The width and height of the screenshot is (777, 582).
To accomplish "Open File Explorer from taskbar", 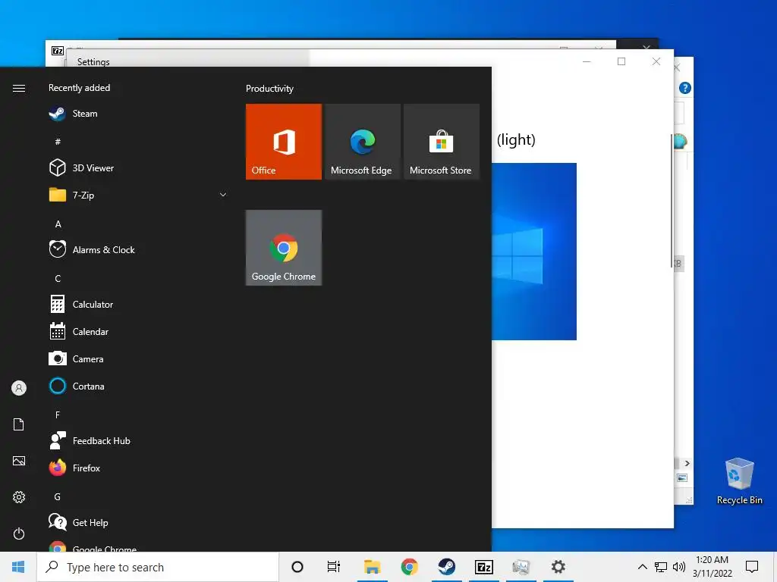I will tap(372, 567).
